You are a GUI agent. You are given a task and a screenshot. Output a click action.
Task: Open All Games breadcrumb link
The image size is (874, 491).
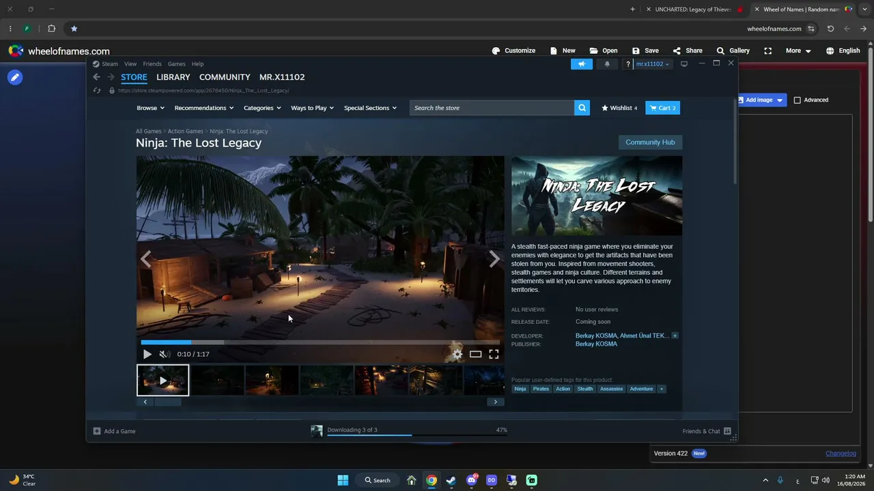click(148, 131)
